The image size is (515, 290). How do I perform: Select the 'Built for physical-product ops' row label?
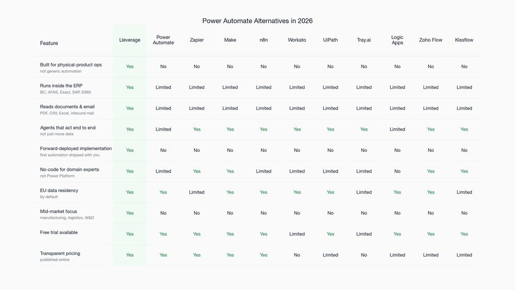pyautogui.click(x=71, y=65)
